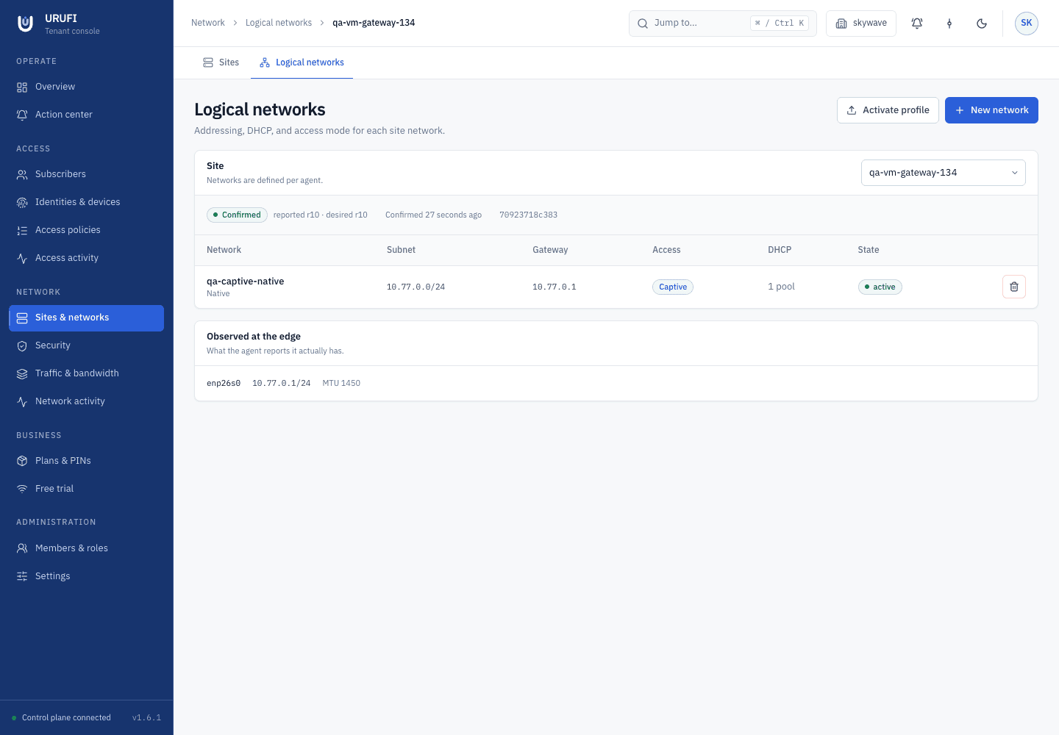
Task: Create a New network
Action: 991,110
